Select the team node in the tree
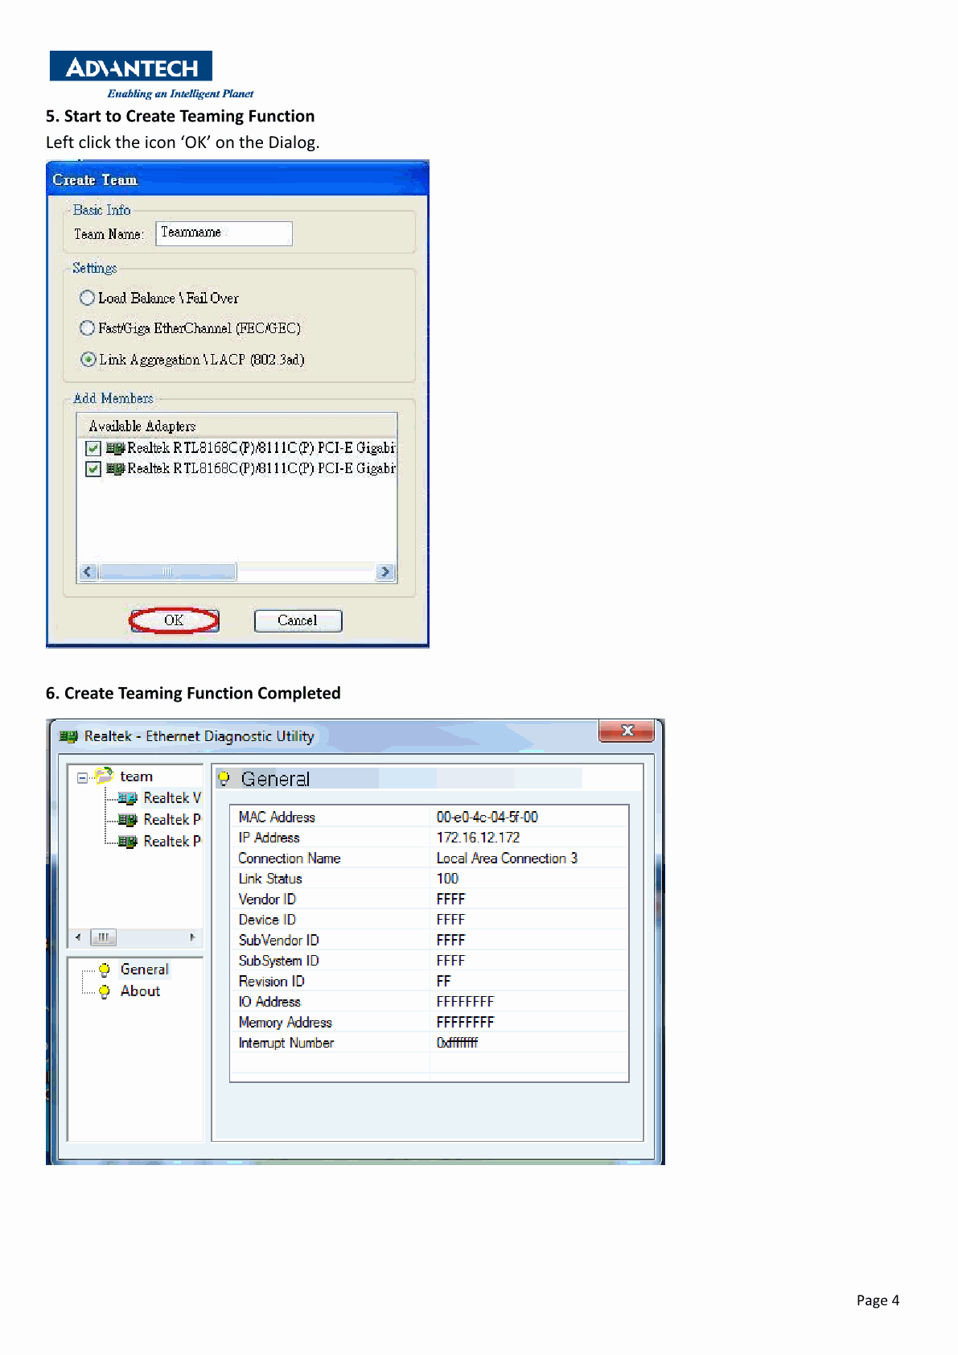 click(136, 776)
